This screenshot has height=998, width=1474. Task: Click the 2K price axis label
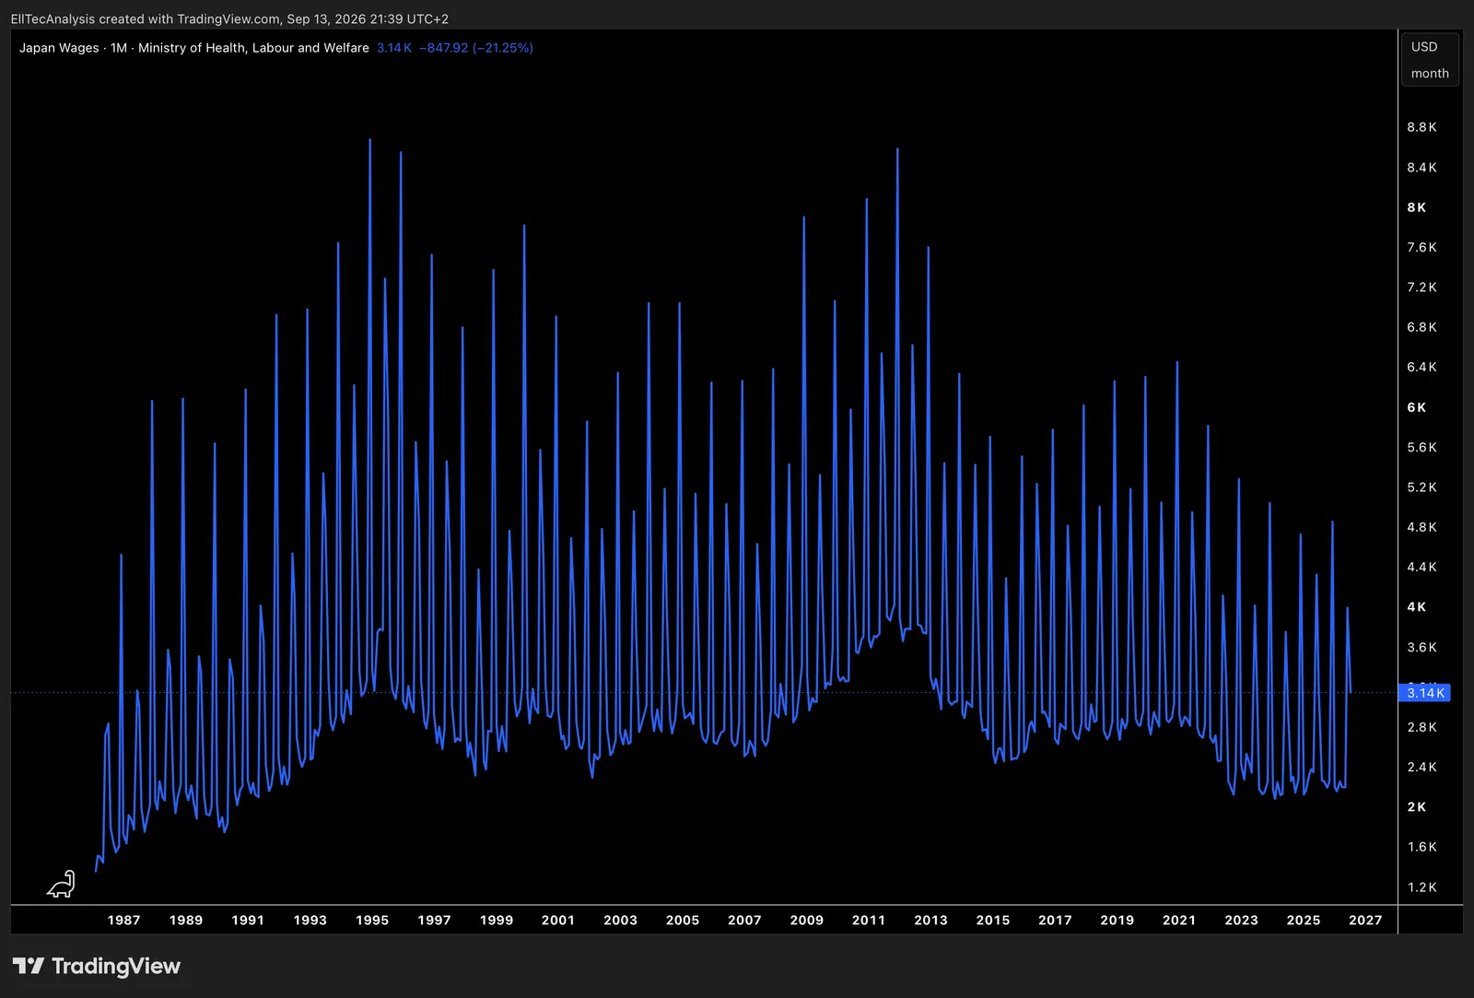tap(1417, 807)
